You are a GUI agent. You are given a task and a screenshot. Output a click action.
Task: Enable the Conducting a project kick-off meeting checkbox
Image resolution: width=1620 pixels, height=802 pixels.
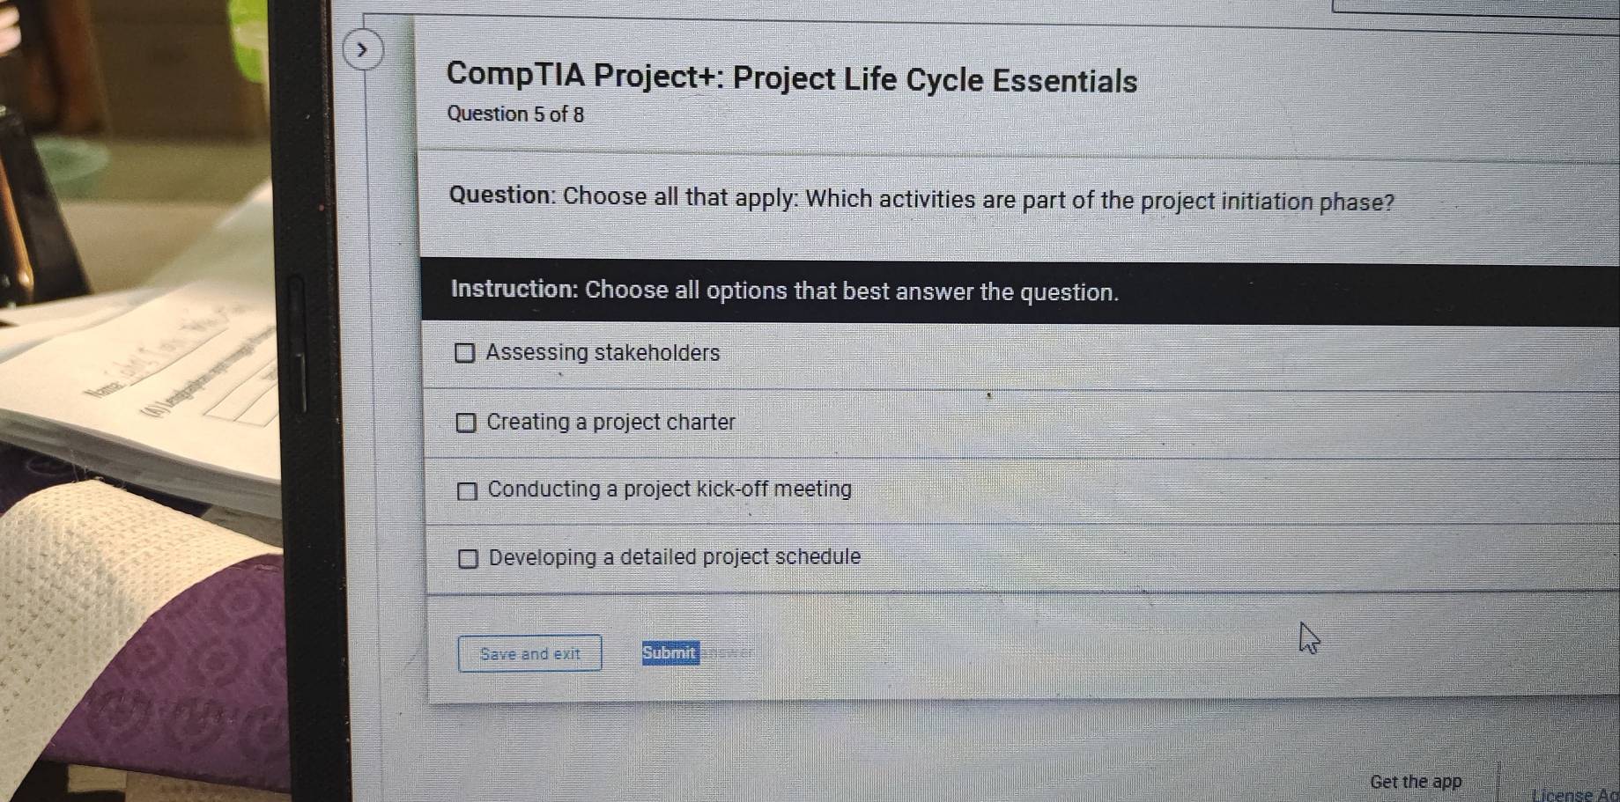[467, 490]
